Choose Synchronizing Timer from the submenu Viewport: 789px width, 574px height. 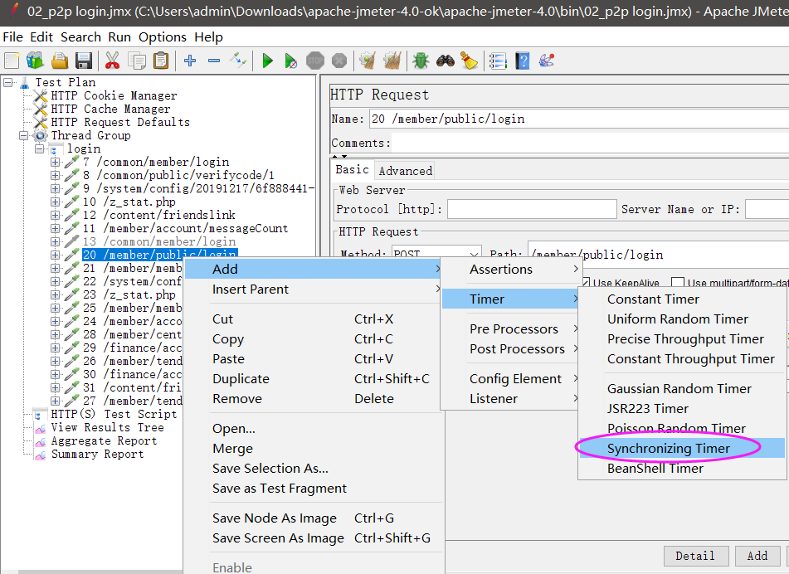pyautogui.click(x=682, y=448)
